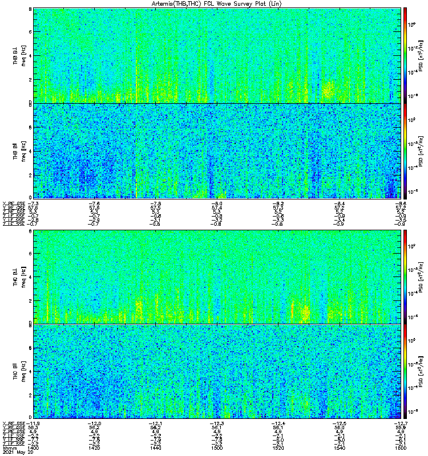Click the color bar of the THC B∥ panel

[405, 372]
